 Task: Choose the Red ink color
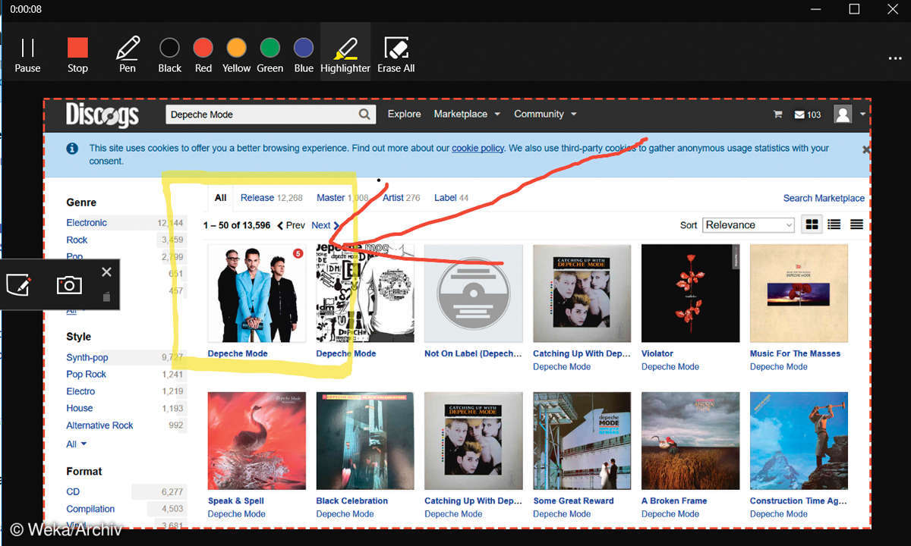(x=203, y=55)
